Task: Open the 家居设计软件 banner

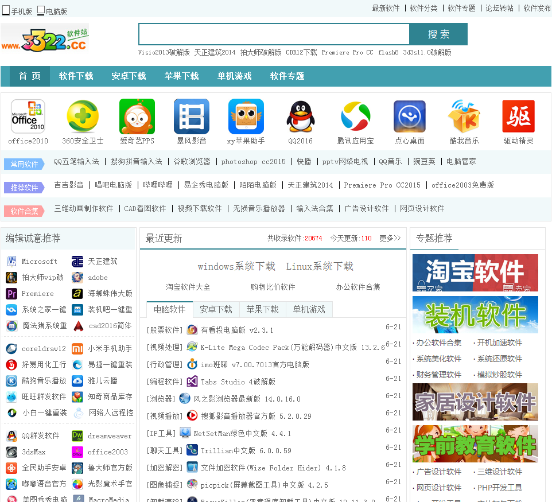Action: [475, 402]
